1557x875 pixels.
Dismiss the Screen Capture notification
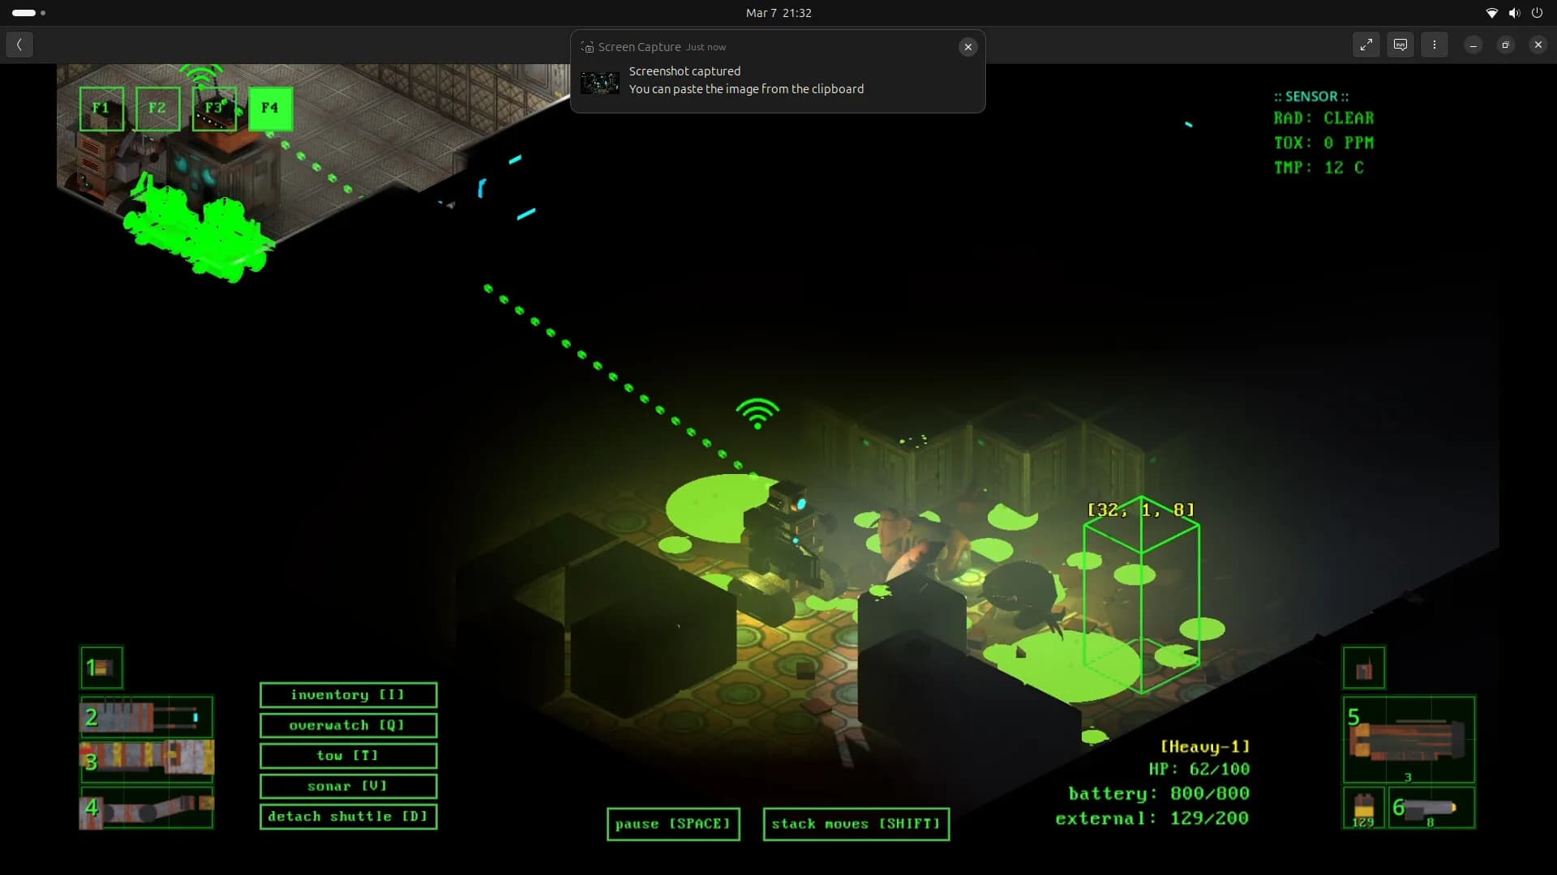[967, 47]
